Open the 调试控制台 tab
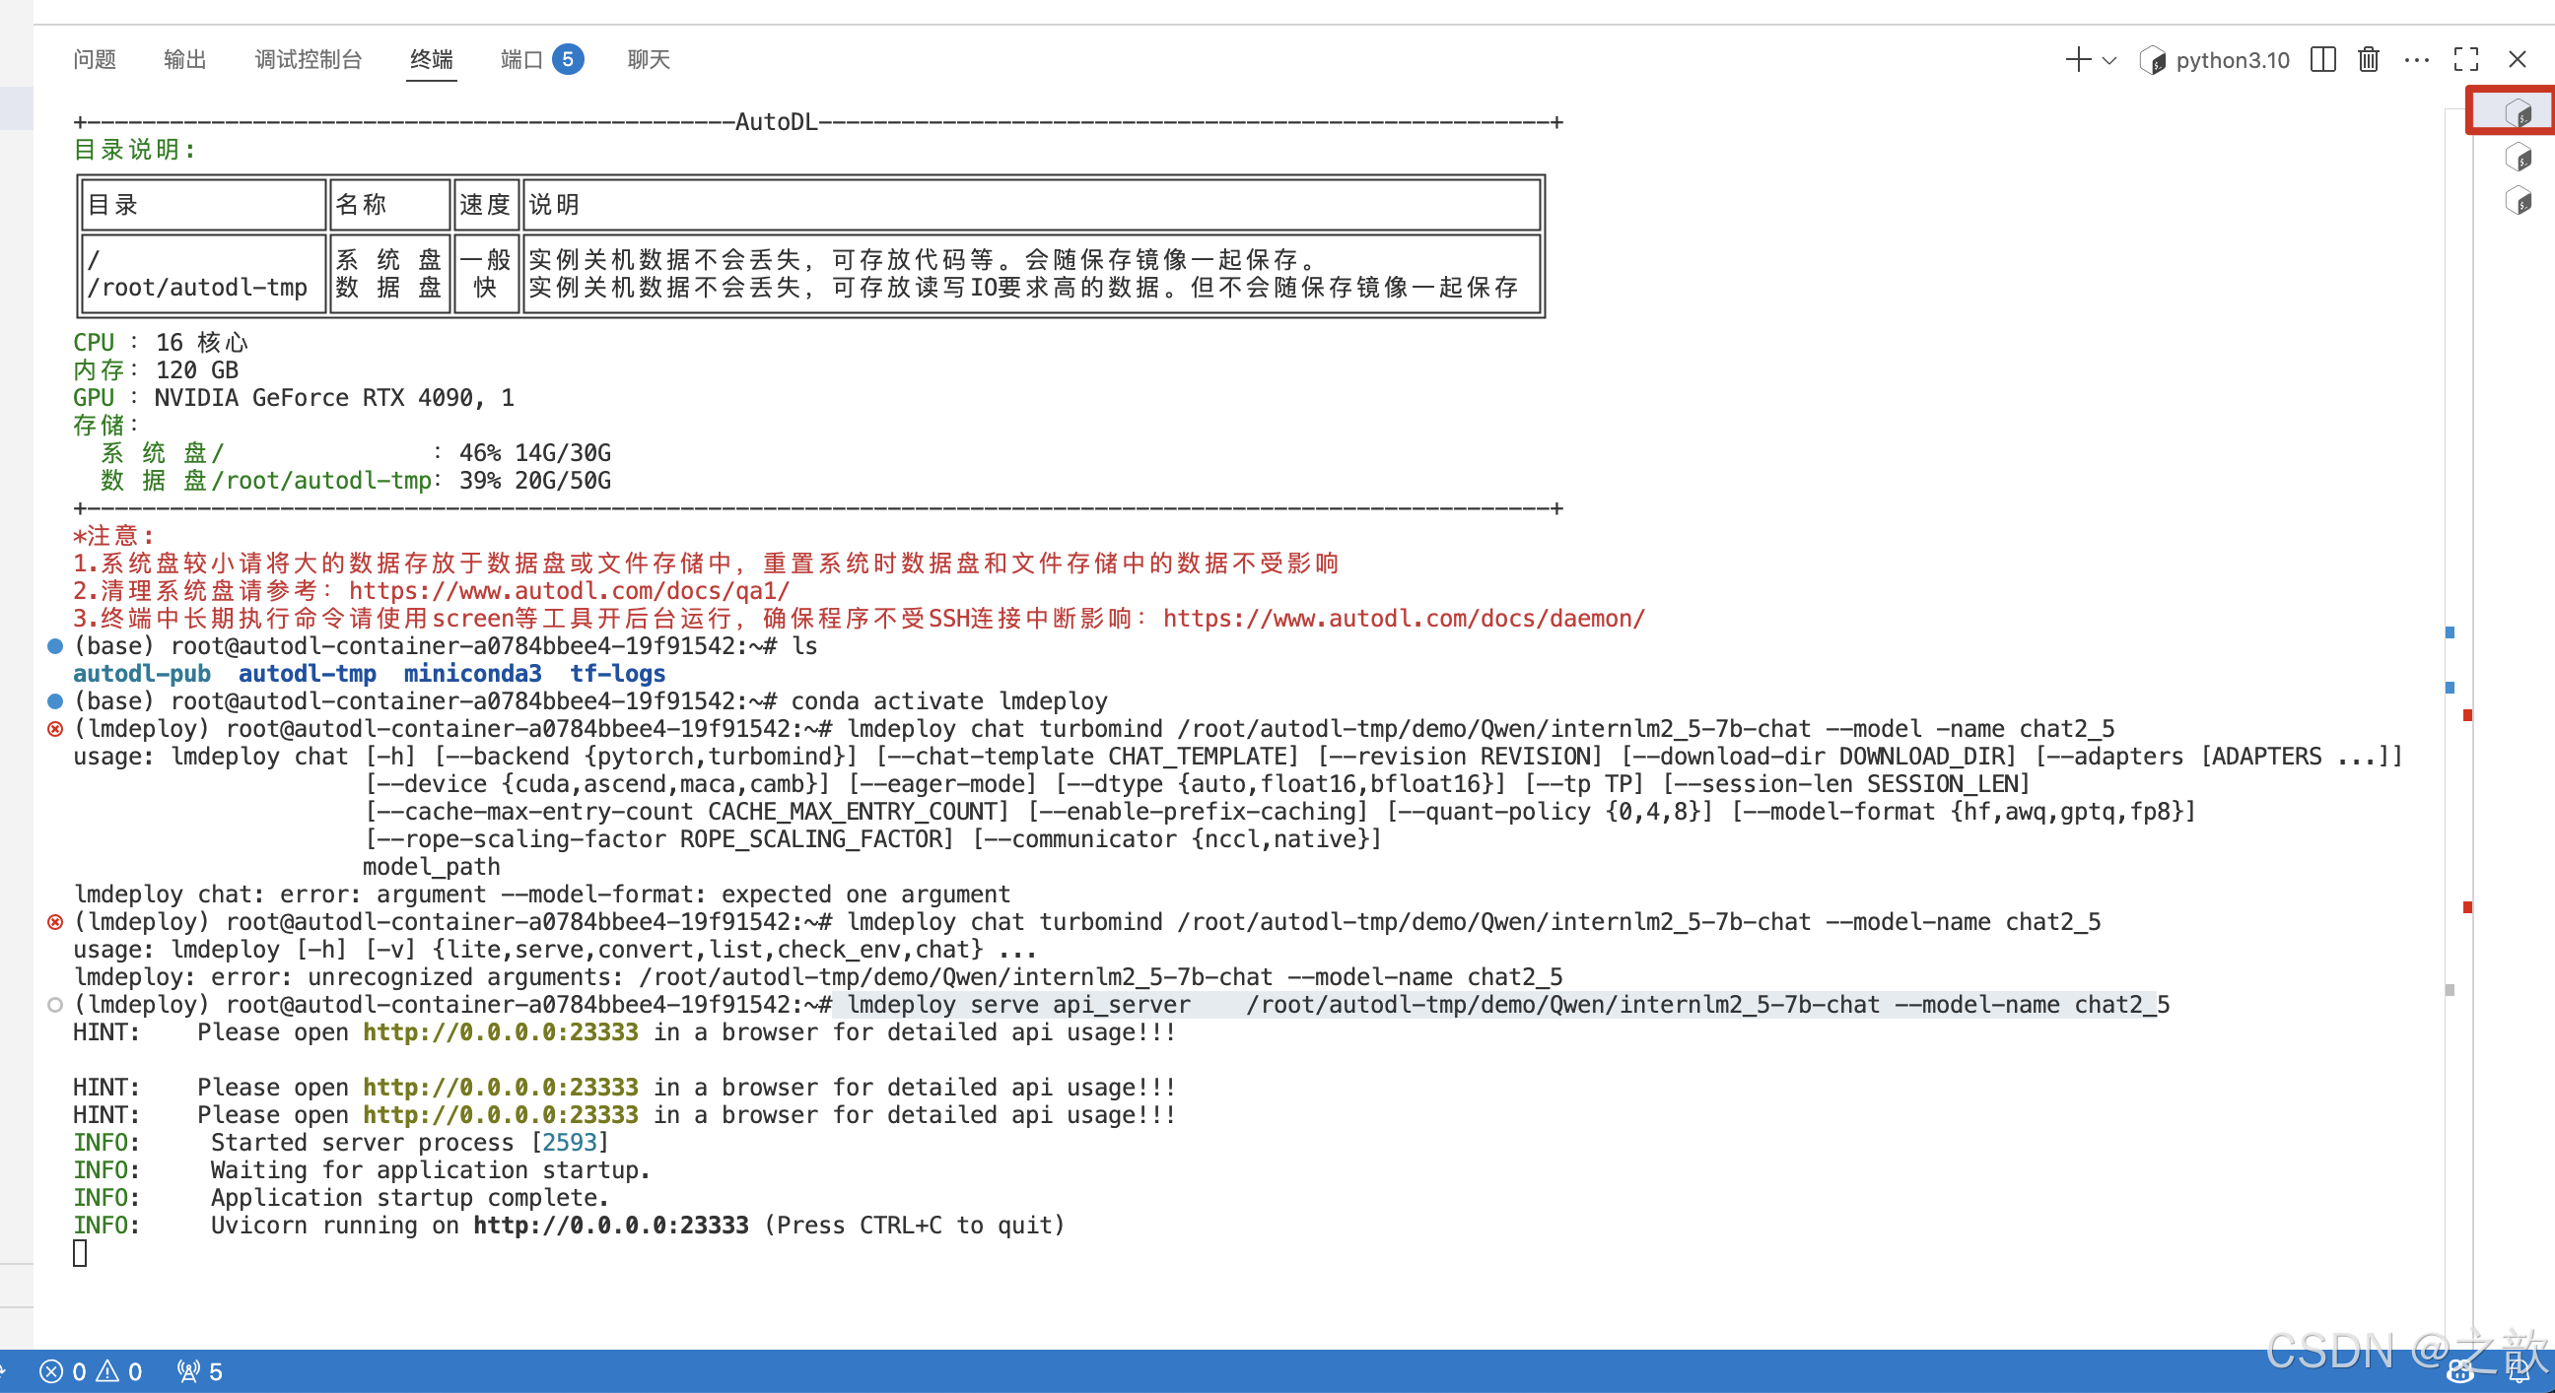Image resolution: width=2555 pixels, height=1393 pixels. 309,59
